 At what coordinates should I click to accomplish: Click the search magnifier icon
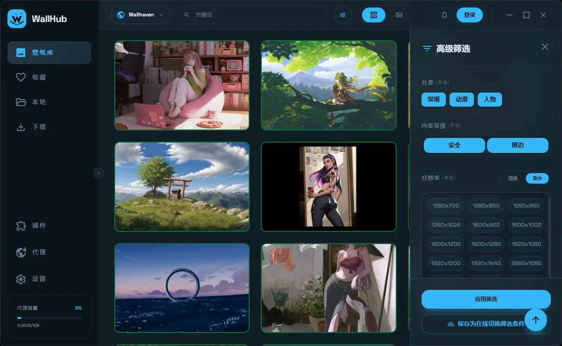tap(187, 15)
